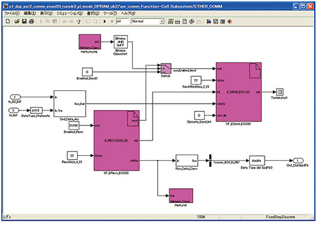Open the ヘルプ (Help) menu
The image size is (318, 229).
[128, 13]
